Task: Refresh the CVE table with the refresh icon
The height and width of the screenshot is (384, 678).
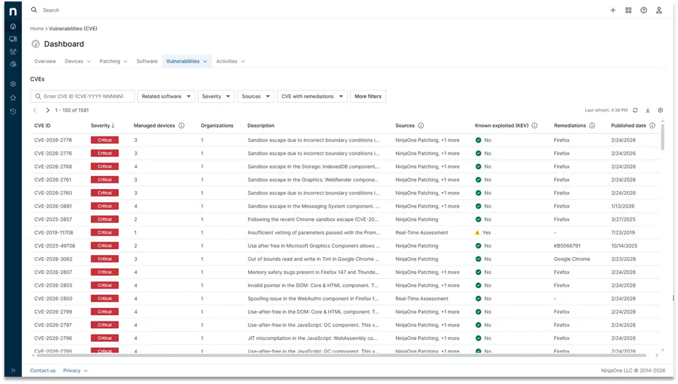Action: click(636, 111)
